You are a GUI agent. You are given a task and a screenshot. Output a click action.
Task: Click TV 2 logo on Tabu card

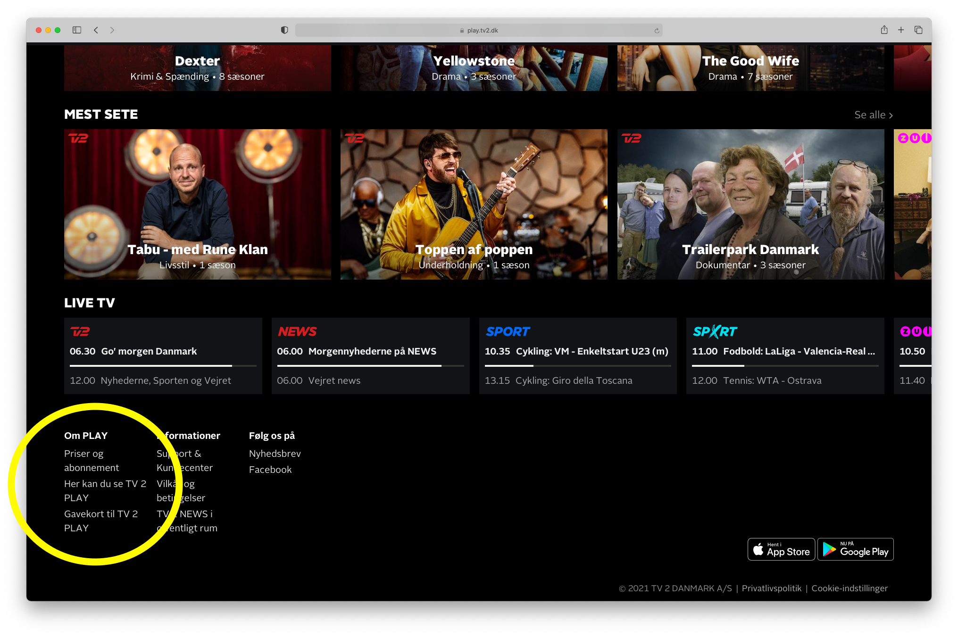coord(78,138)
